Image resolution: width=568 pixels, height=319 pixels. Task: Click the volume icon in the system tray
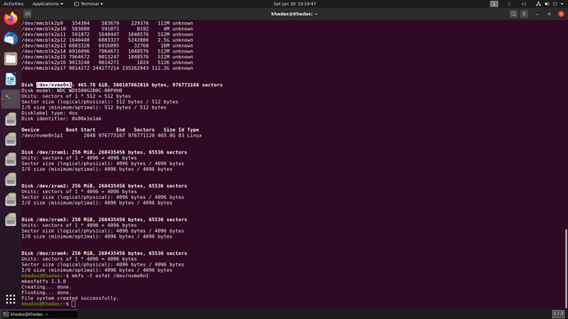[547, 3]
